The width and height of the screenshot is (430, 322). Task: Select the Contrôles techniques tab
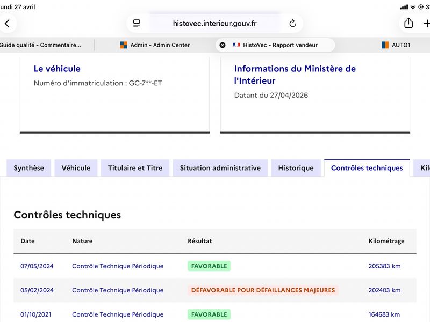[x=367, y=168]
